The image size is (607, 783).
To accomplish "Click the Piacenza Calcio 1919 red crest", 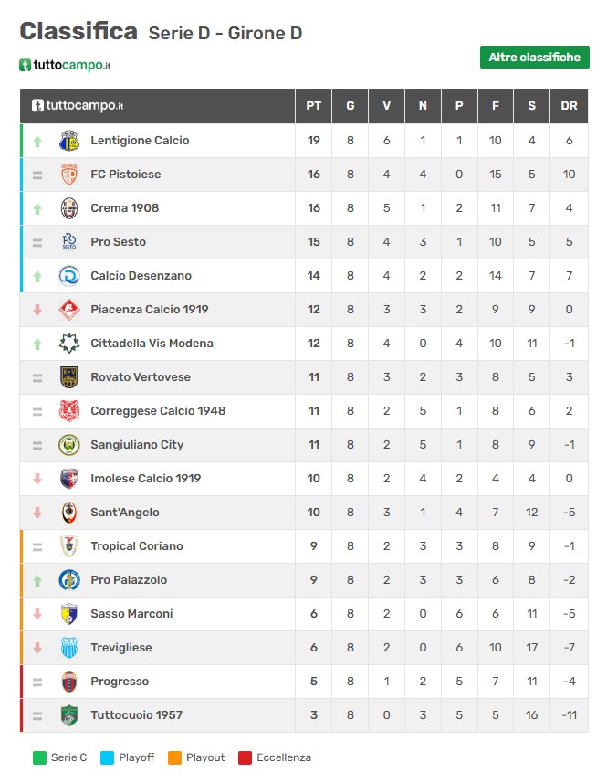I will click(69, 310).
